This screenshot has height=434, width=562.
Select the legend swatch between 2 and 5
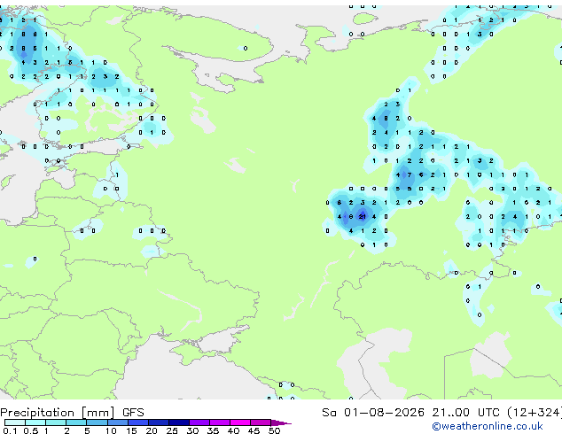pos(76,422)
